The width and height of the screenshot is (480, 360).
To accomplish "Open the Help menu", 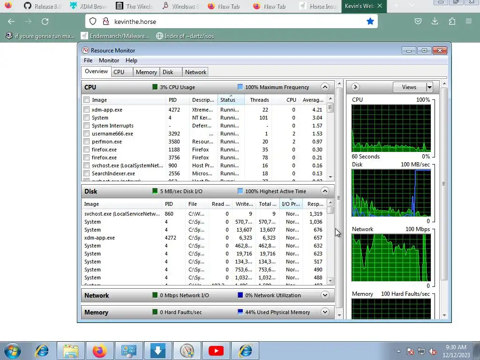I will pos(131,60).
